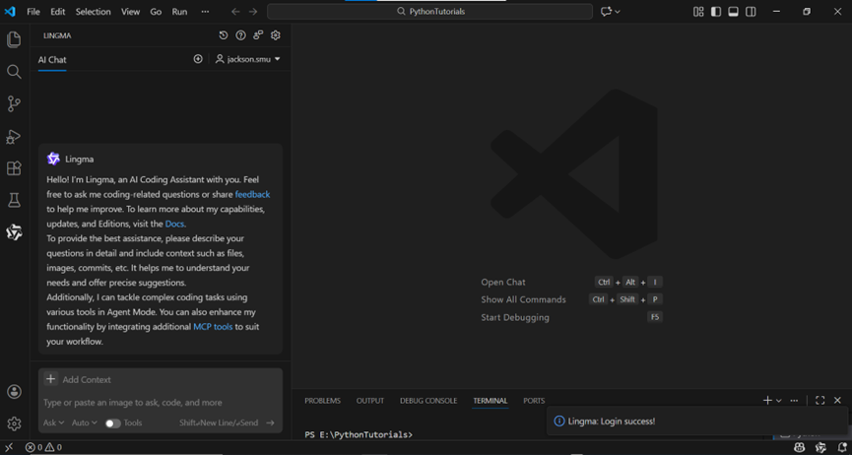This screenshot has width=852, height=455.
Task: Expand the jackson.smu account dropdown
Action: (248, 59)
